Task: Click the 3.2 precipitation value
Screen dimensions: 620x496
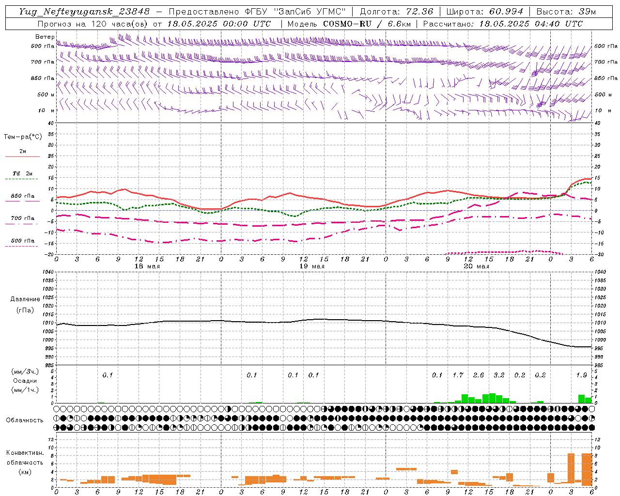Action: pyautogui.click(x=499, y=375)
